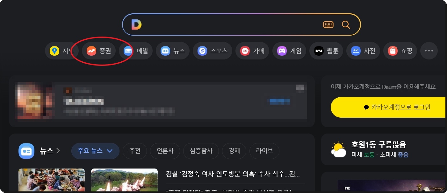The height and width of the screenshot is (193, 447).
Task: Open 쇼핑 shopping shortcut
Action: 400,51
